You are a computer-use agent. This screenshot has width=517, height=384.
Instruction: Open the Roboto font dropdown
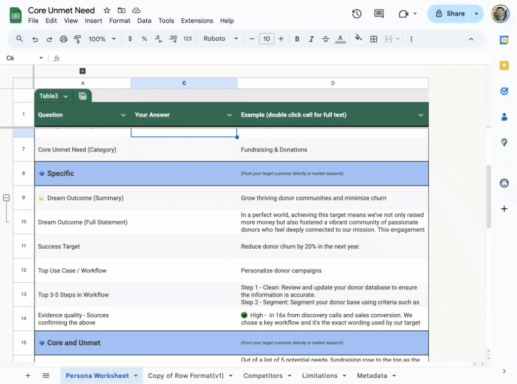tap(221, 39)
